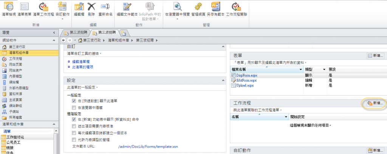Collapse the 自訂 panel
This screenshot has height=154, width=387.
(223, 47)
